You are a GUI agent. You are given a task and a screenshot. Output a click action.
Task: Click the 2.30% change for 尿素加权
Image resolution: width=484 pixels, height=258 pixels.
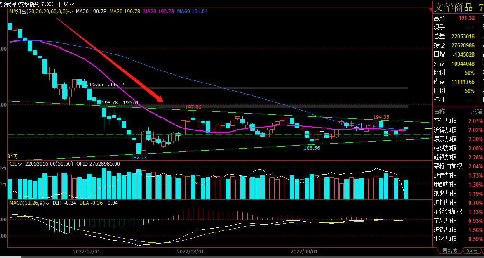point(475,140)
